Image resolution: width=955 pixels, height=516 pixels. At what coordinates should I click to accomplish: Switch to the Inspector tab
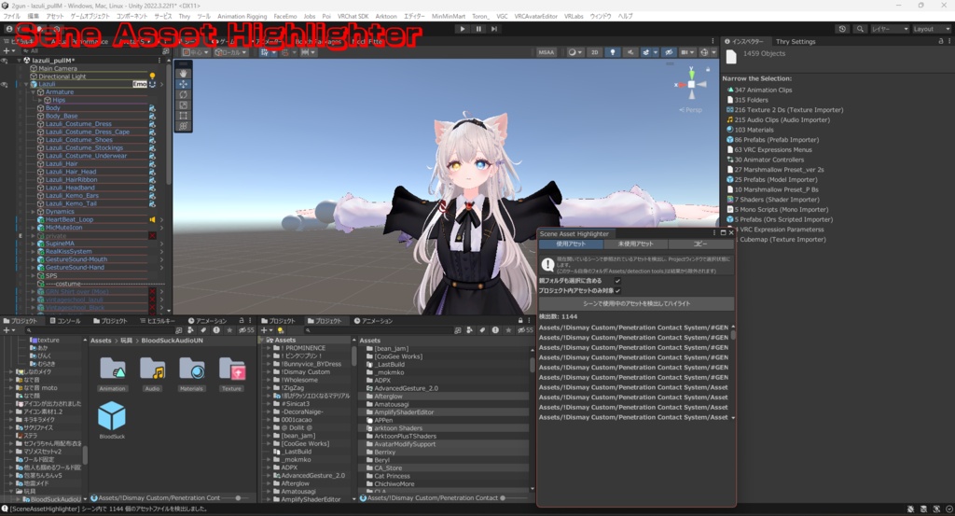click(744, 41)
